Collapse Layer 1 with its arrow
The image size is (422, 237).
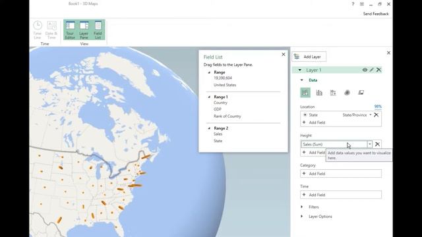[299, 70]
